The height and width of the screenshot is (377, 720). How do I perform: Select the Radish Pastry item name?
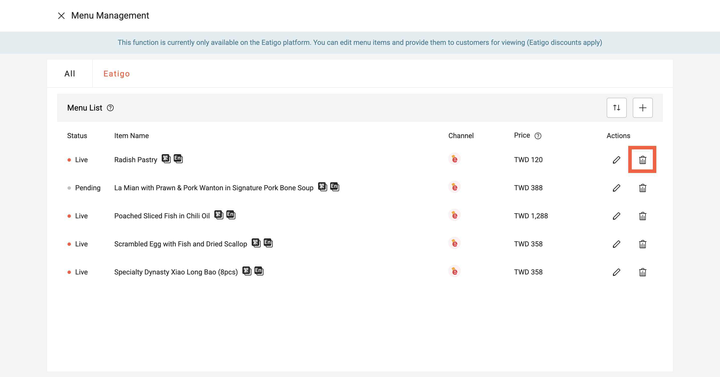(x=136, y=160)
